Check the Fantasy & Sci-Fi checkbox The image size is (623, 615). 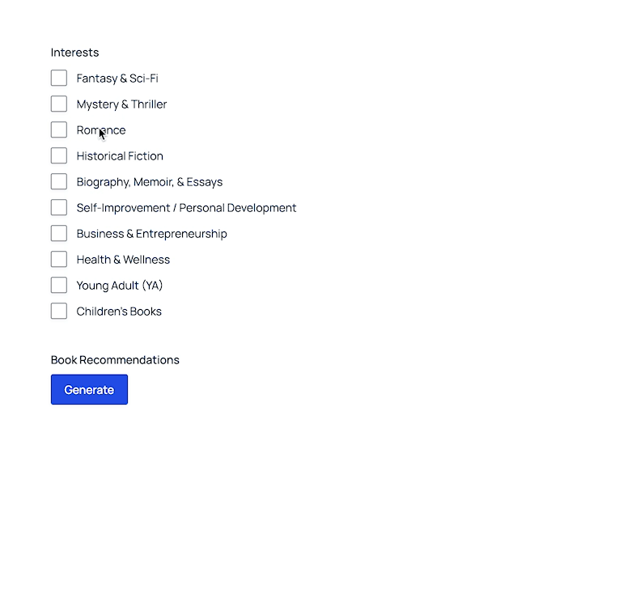pyautogui.click(x=59, y=78)
